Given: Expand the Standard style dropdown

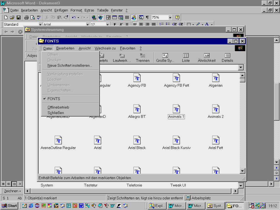Looking at the screenshot, I should (x=40, y=24).
